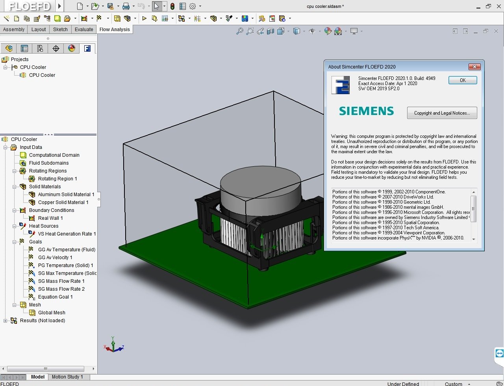The width and height of the screenshot is (504, 386).
Task: Open Copyright and Legal Notices
Action: [441, 113]
